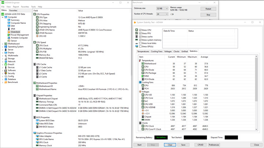Image resolution: width=264 pixels, height=148 pixels.
Task: Click the Start button in Stability Test
Action: coord(139,145)
